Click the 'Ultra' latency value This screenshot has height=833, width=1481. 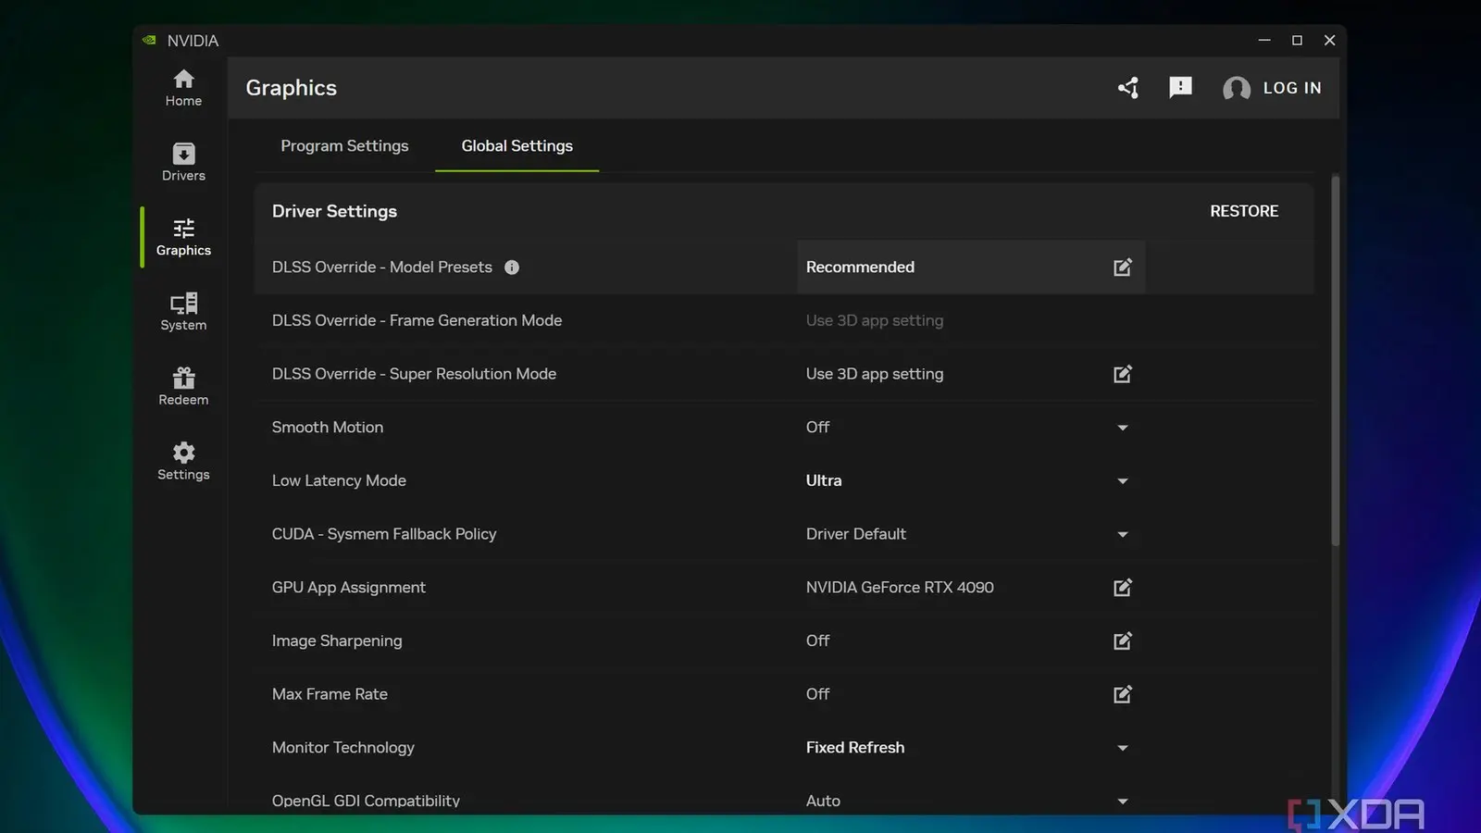824,481
